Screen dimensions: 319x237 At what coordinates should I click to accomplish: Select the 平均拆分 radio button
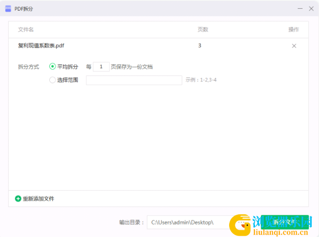click(52, 67)
